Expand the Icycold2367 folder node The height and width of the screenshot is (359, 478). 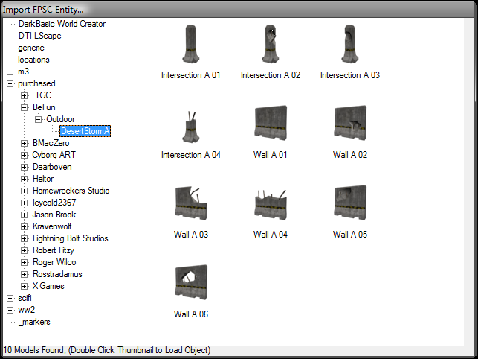pyautogui.click(x=24, y=203)
